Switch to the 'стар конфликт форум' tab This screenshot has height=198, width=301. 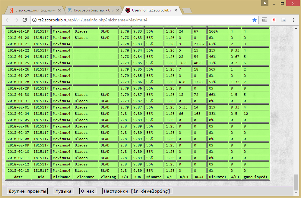click(x=35, y=10)
